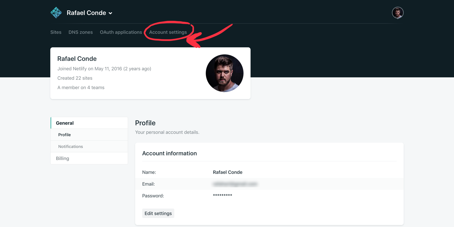Click the blurred email address value
This screenshot has height=227, width=454.
(235, 184)
